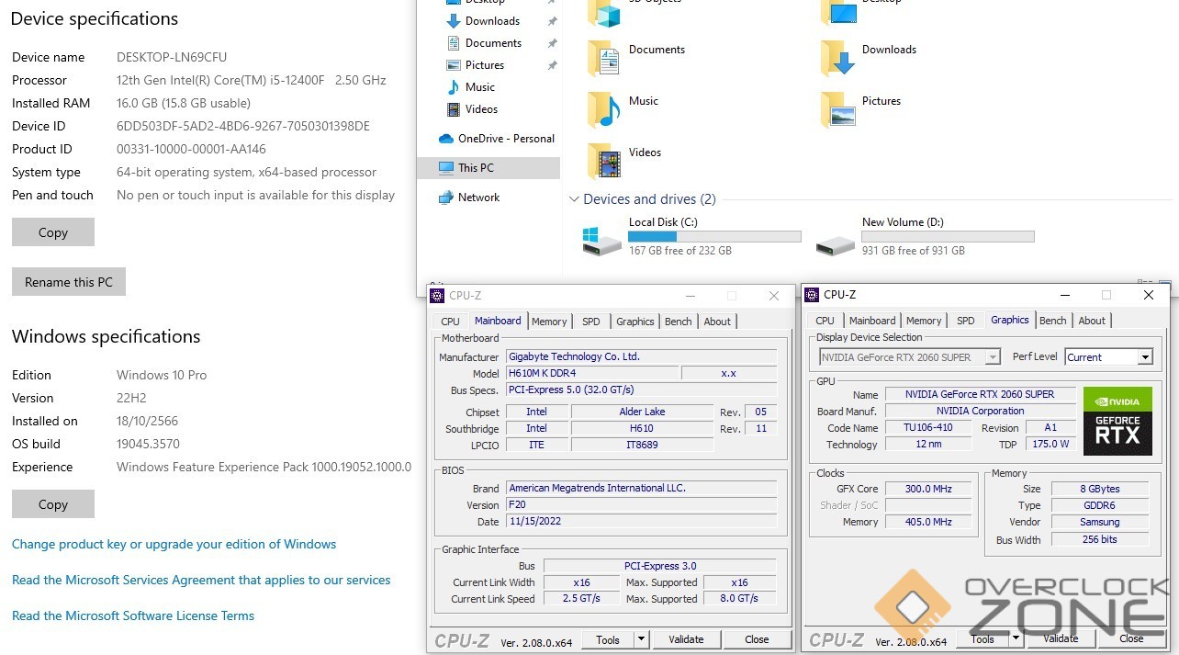The width and height of the screenshot is (1179, 655).
Task: Open About tab in Graphics CPU-Z window
Action: coord(1092,321)
